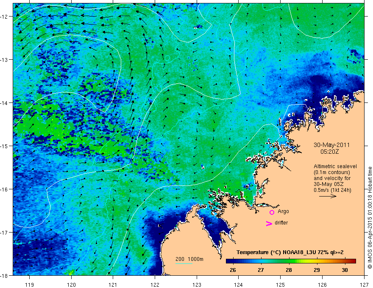Click the 127 longitude axis label
This screenshot has height=288, width=373.
coord(364,285)
